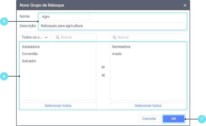Click the move-right double arrow icon

tap(103, 67)
